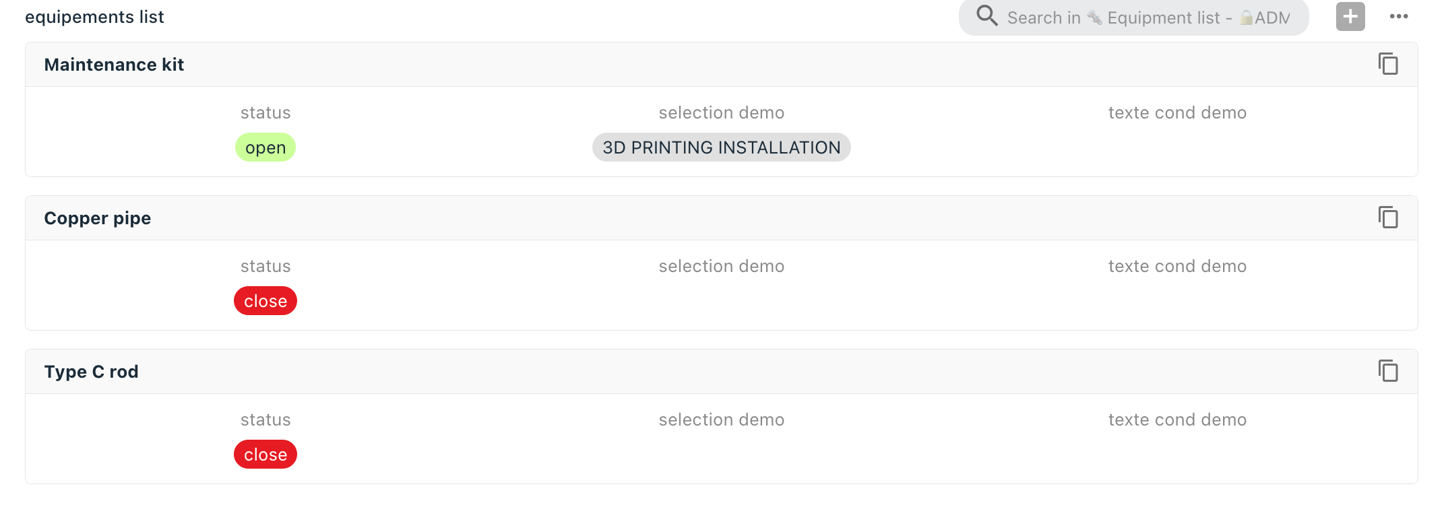
Task: Open the Maintenance kit entry
Action: (x=114, y=65)
